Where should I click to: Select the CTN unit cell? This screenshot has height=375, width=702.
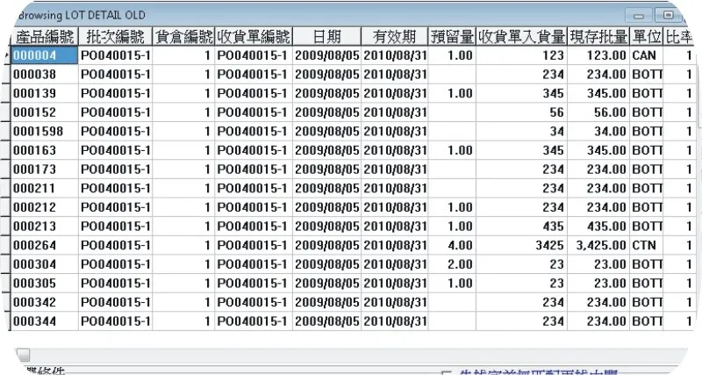point(647,246)
